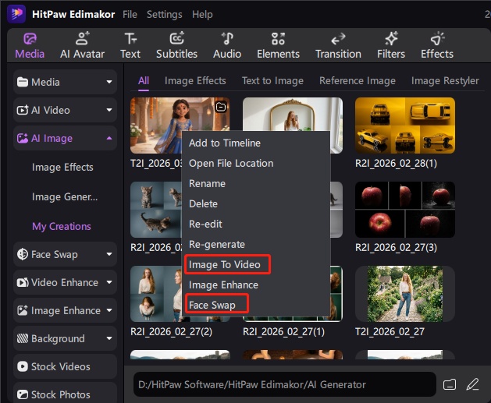This screenshot has width=491, height=403.
Task: Click the edit pencil icon beside path
Action: tap(472, 384)
